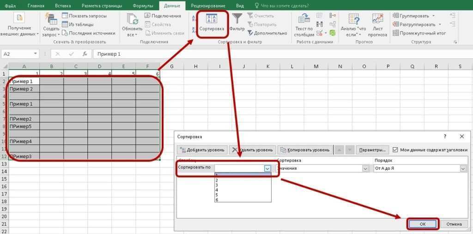473x234 pixels.
Task: Switch to the Формулы ribbon tab
Action: pos(143,6)
